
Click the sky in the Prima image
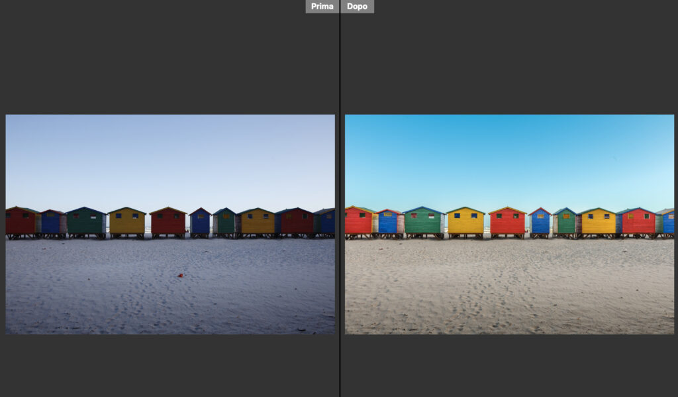point(170,159)
